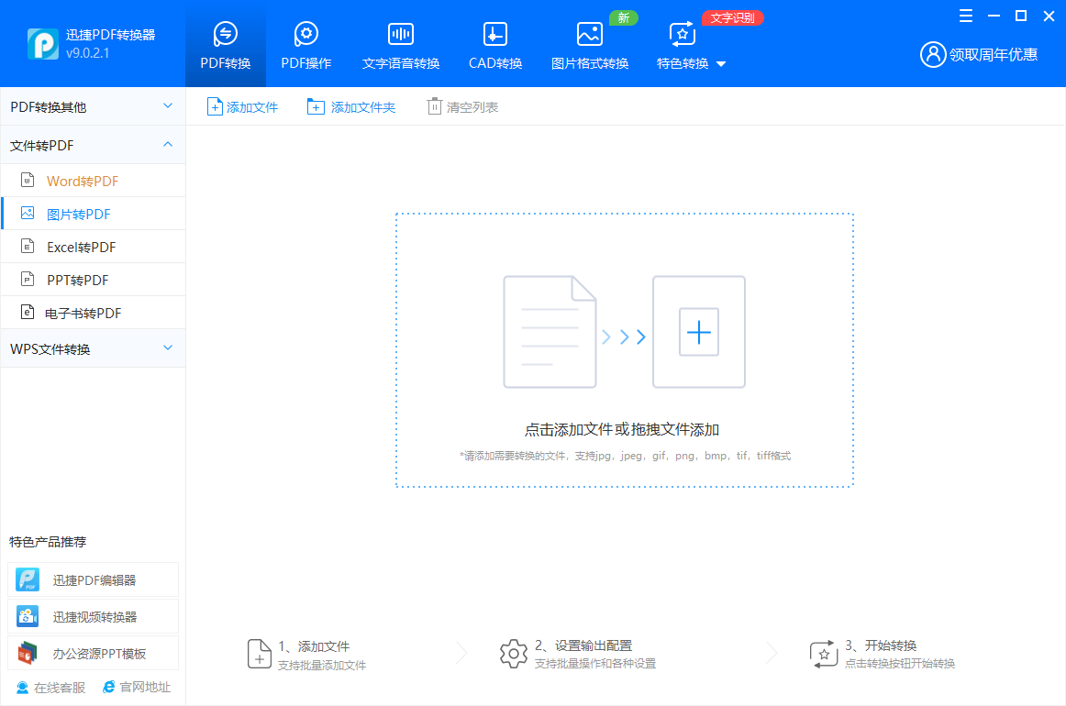This screenshot has width=1066, height=706.
Task: Click the 迅捷PDF转换器 app logo
Action: click(43, 43)
